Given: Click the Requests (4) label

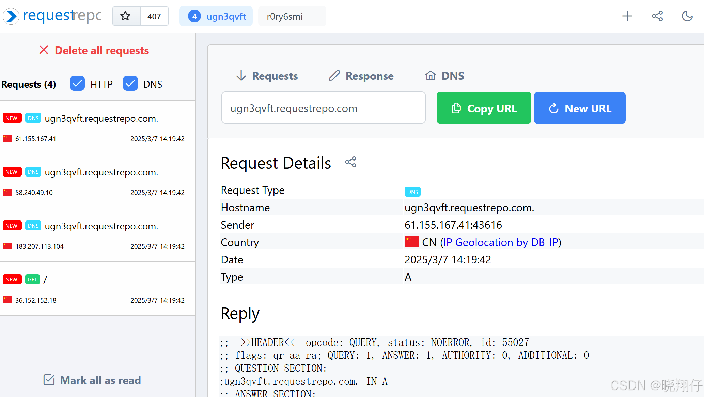Looking at the screenshot, I should tap(29, 84).
